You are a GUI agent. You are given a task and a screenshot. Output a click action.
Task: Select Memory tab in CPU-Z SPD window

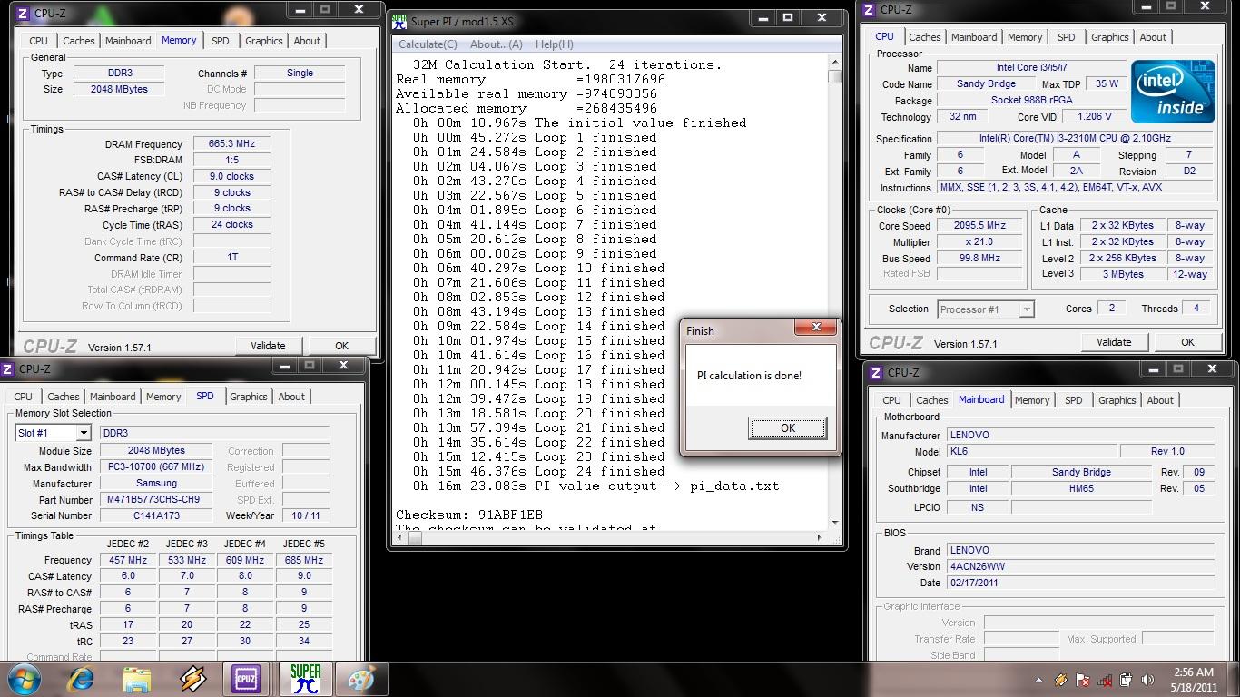(163, 397)
